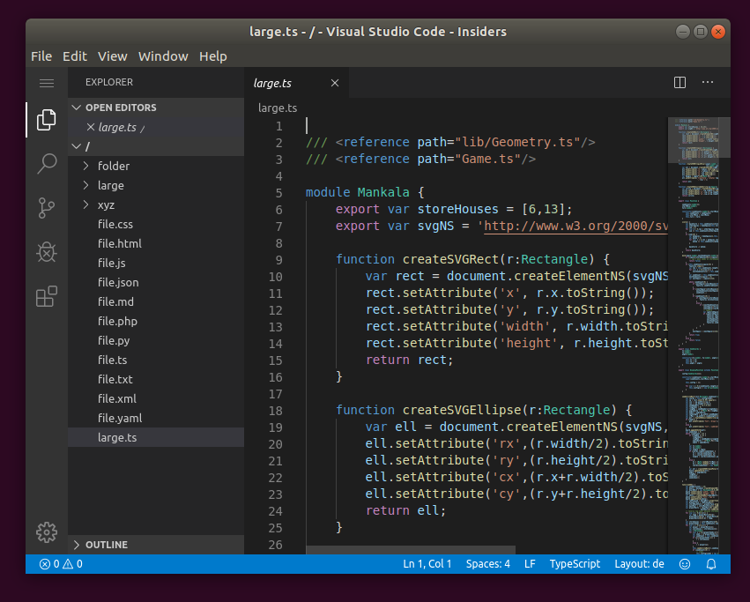This screenshot has height=602, width=750.
Task: Close large.ts in Open Editors list
Action: coord(91,127)
